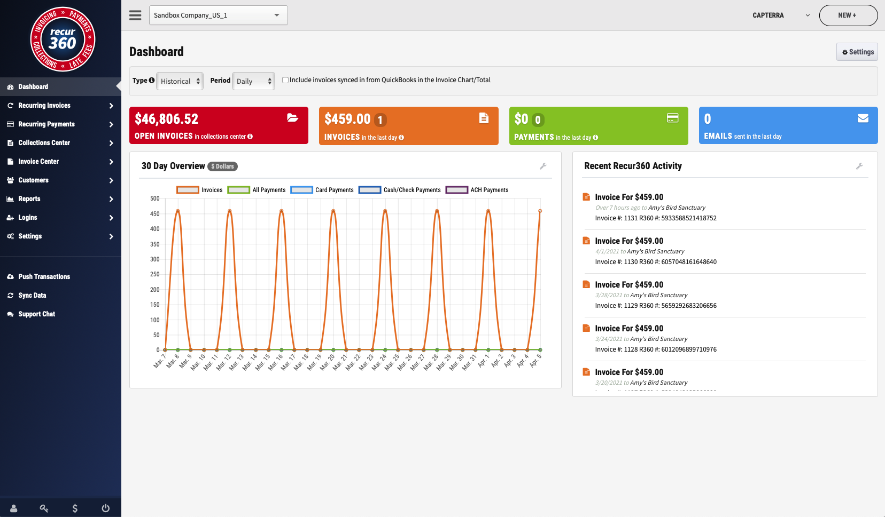This screenshot has width=885, height=517.
Task: Check the Include invoices synced from QuickBooks checkbox
Action: click(x=285, y=79)
